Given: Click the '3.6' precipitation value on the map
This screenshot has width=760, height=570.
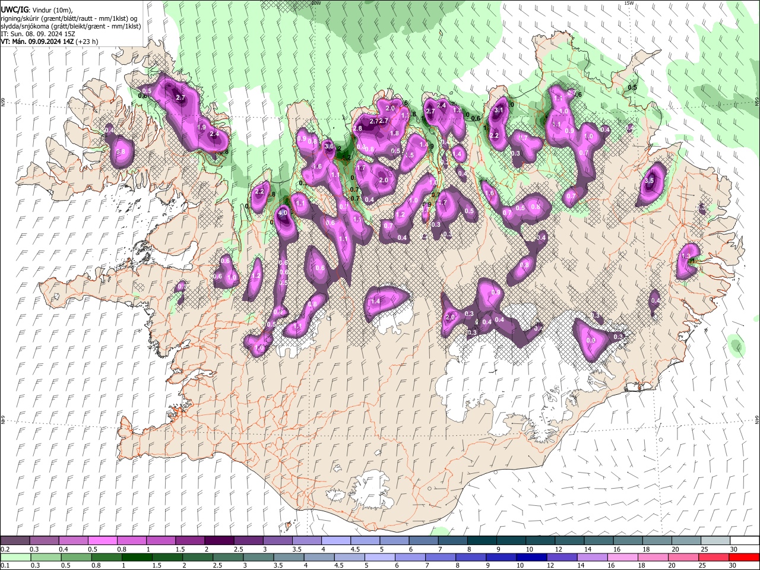Looking at the screenshot, I should click(328, 146).
